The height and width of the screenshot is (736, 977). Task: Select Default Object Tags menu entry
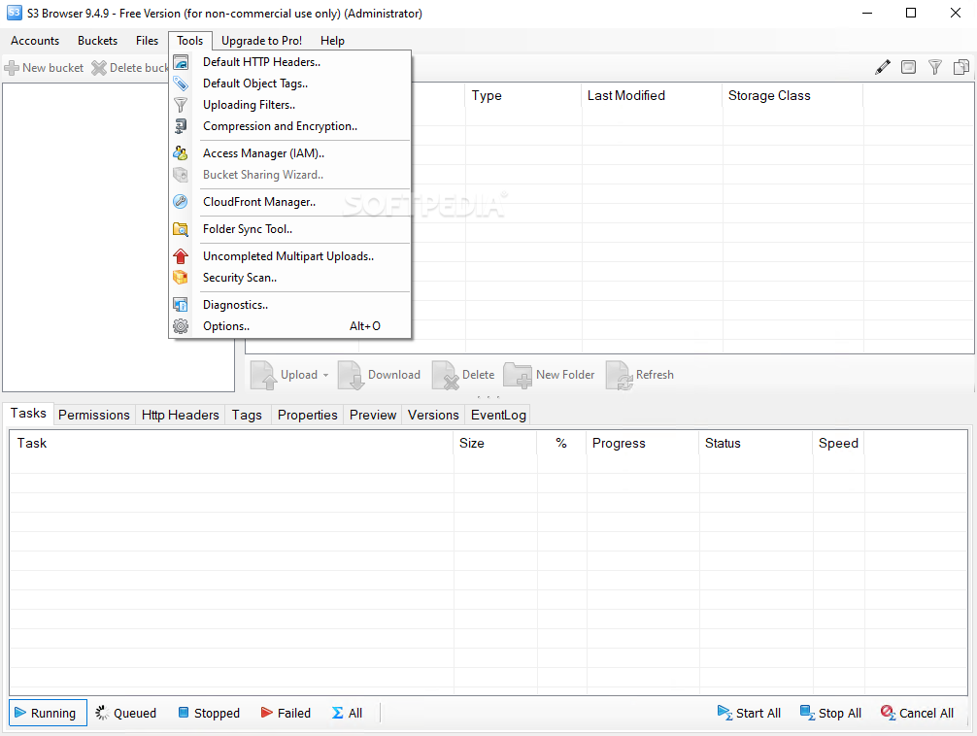pyautogui.click(x=289, y=83)
